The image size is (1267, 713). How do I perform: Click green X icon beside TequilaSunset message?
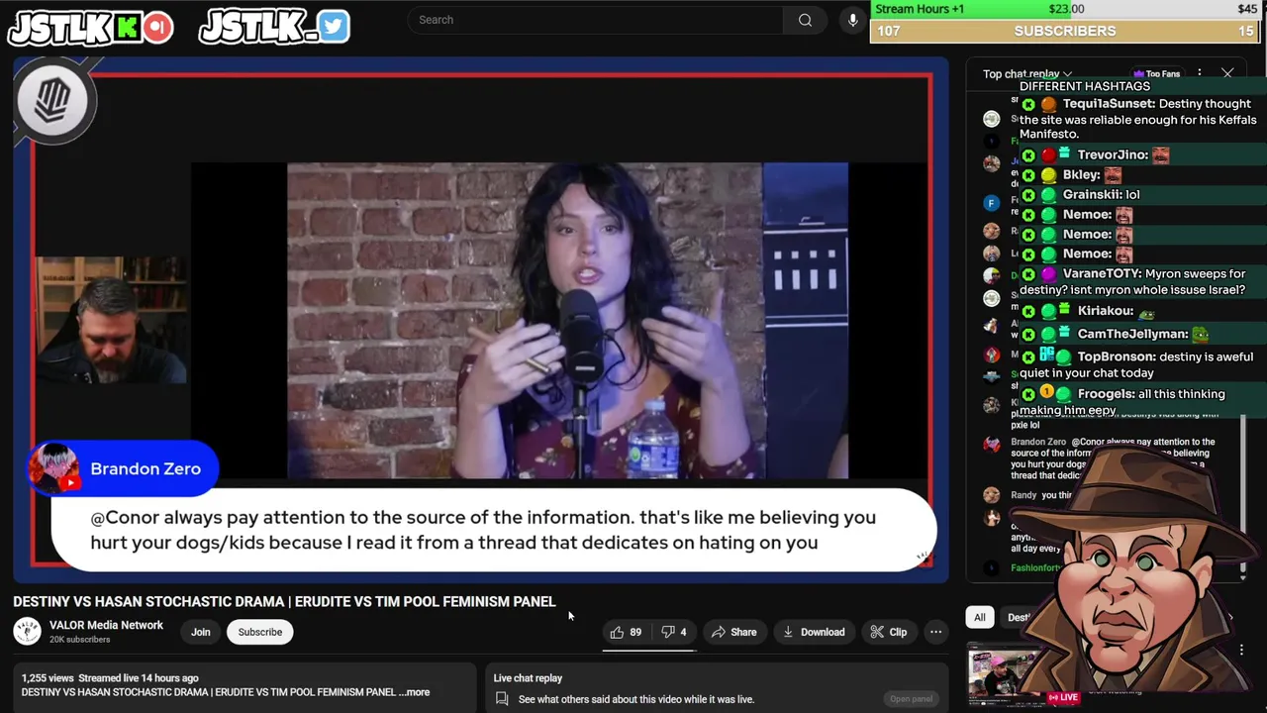point(1028,105)
